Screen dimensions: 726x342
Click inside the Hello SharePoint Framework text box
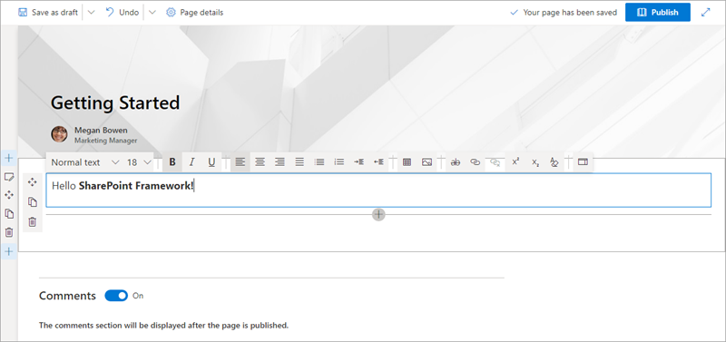coord(378,191)
